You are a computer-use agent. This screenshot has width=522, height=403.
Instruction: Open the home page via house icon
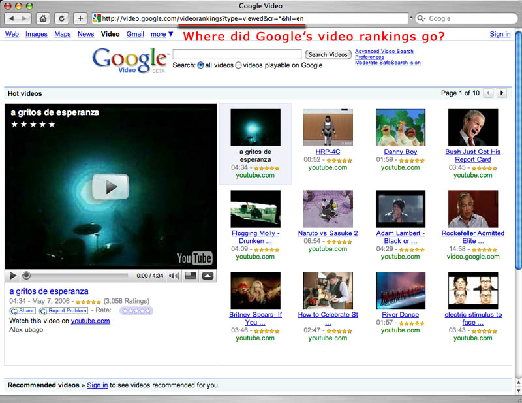tap(43, 18)
